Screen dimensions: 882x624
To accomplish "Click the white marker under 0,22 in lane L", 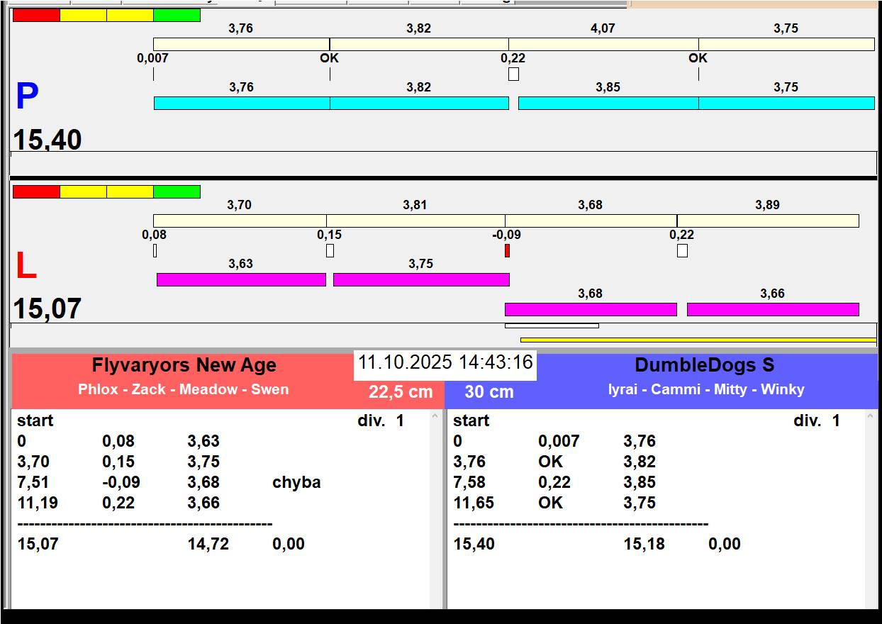I will (682, 250).
